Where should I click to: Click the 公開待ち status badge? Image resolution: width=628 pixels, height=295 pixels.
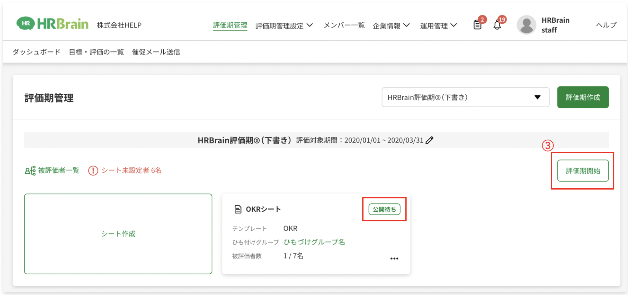click(x=384, y=209)
